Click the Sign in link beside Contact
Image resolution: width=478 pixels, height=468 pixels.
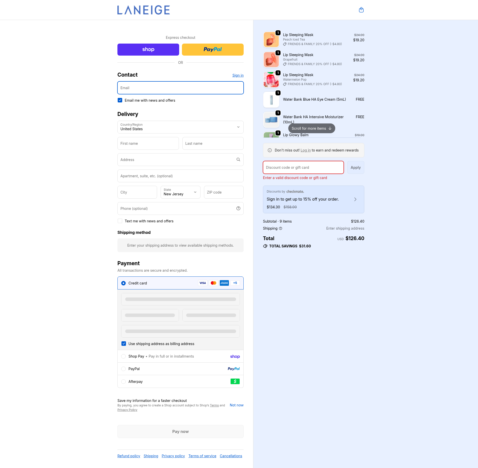[x=238, y=75]
